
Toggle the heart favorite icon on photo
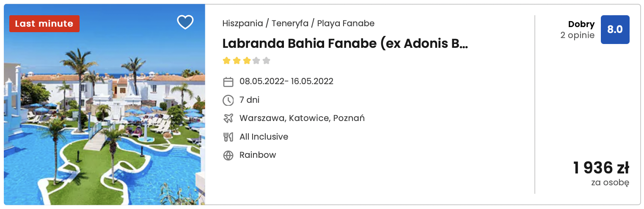click(185, 22)
